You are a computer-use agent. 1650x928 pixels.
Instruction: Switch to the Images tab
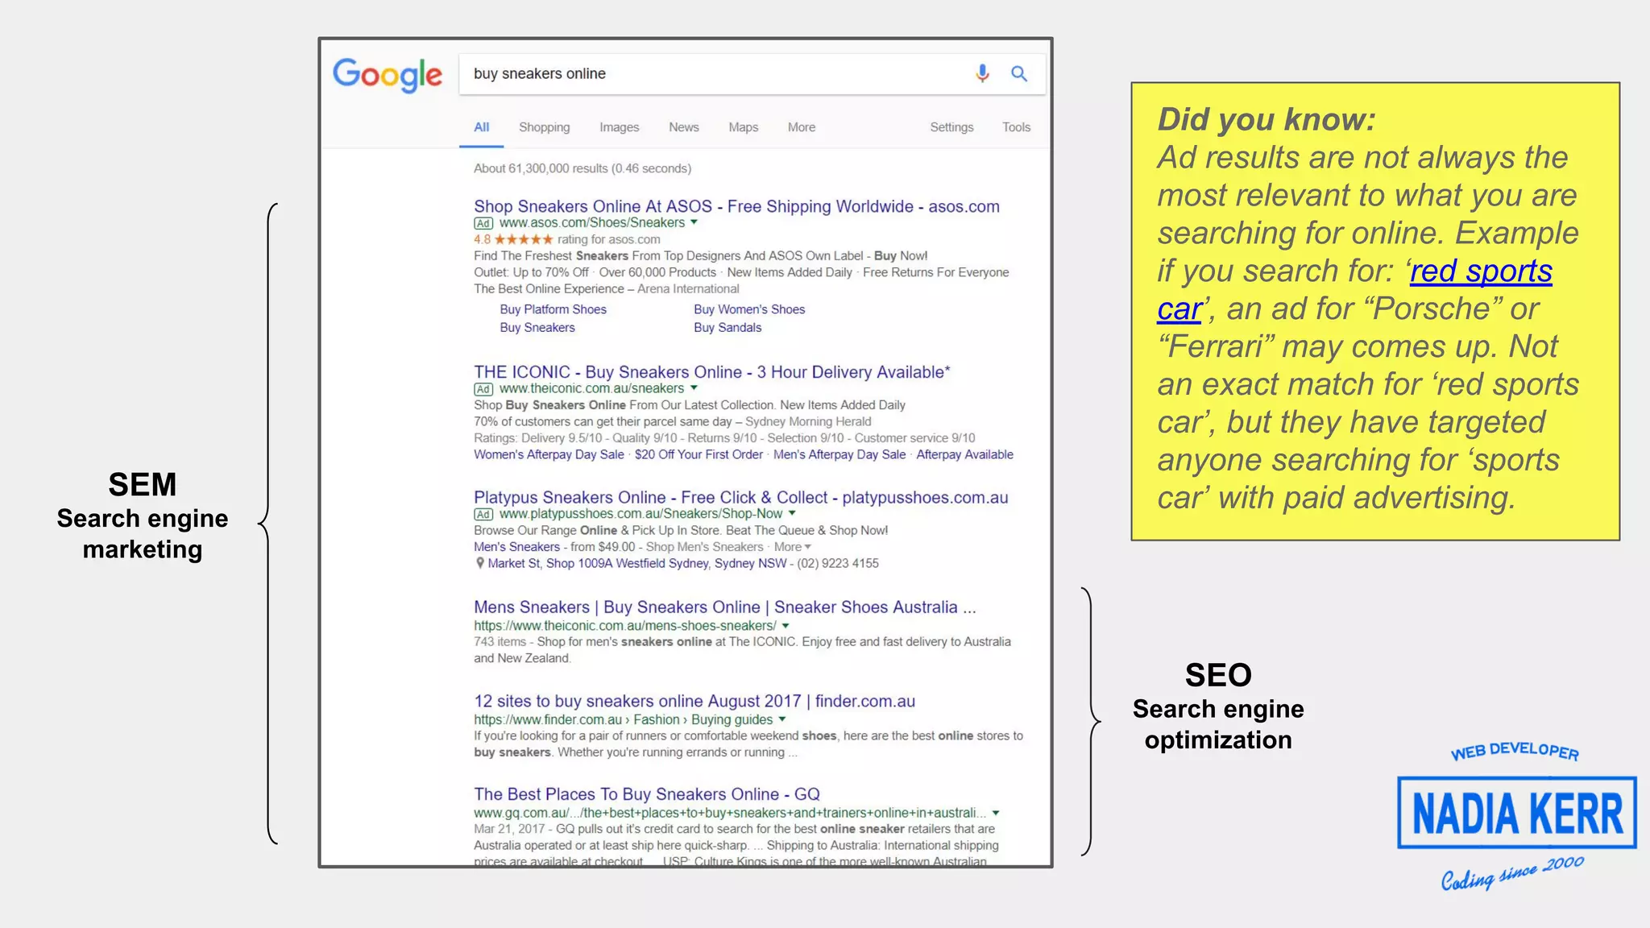click(620, 127)
